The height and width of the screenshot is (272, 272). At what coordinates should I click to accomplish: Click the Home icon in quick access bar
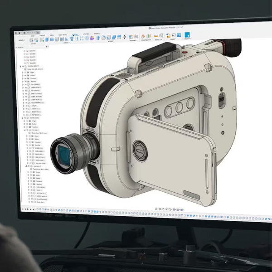[38, 33]
